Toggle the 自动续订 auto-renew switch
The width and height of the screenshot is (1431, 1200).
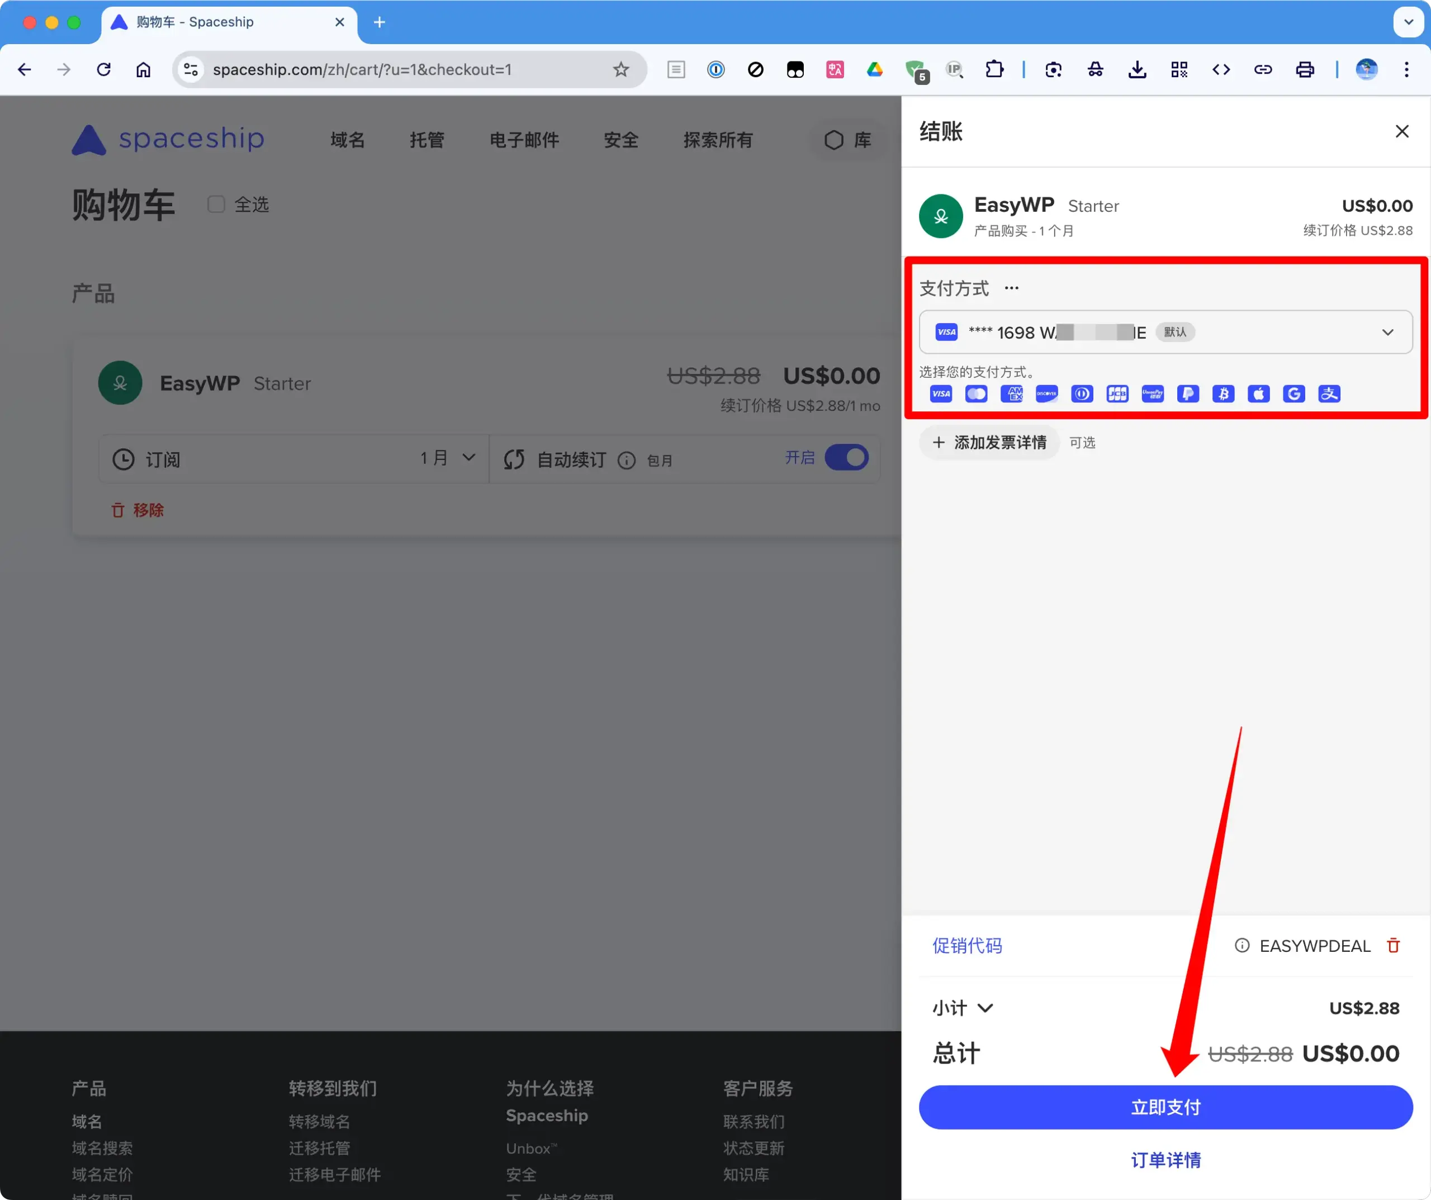pyautogui.click(x=847, y=457)
